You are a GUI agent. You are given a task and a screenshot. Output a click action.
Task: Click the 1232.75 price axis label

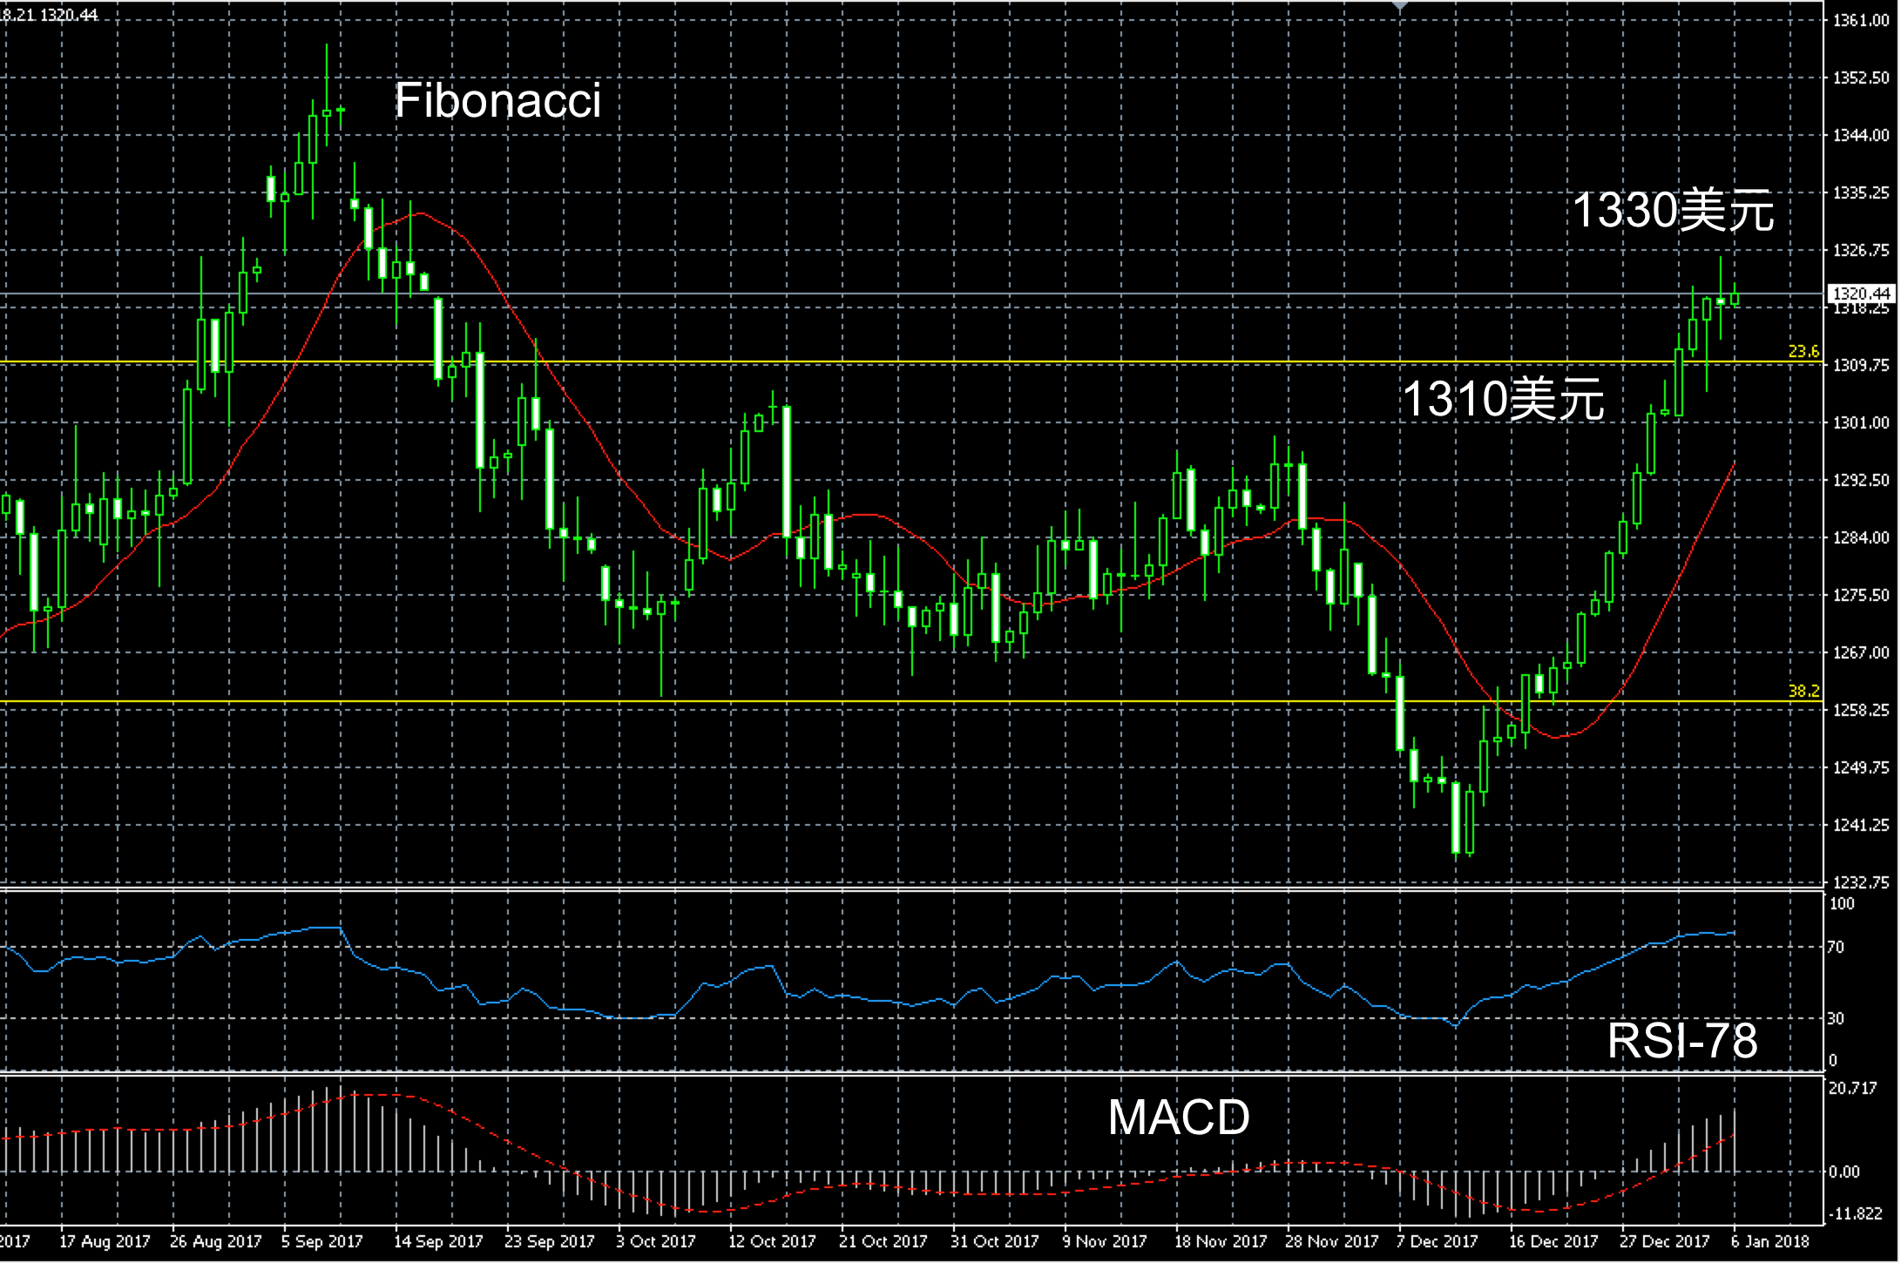click(x=1861, y=881)
